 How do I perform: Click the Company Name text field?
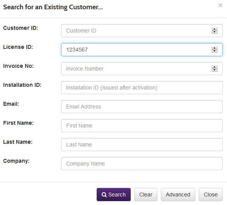[x=142, y=164]
